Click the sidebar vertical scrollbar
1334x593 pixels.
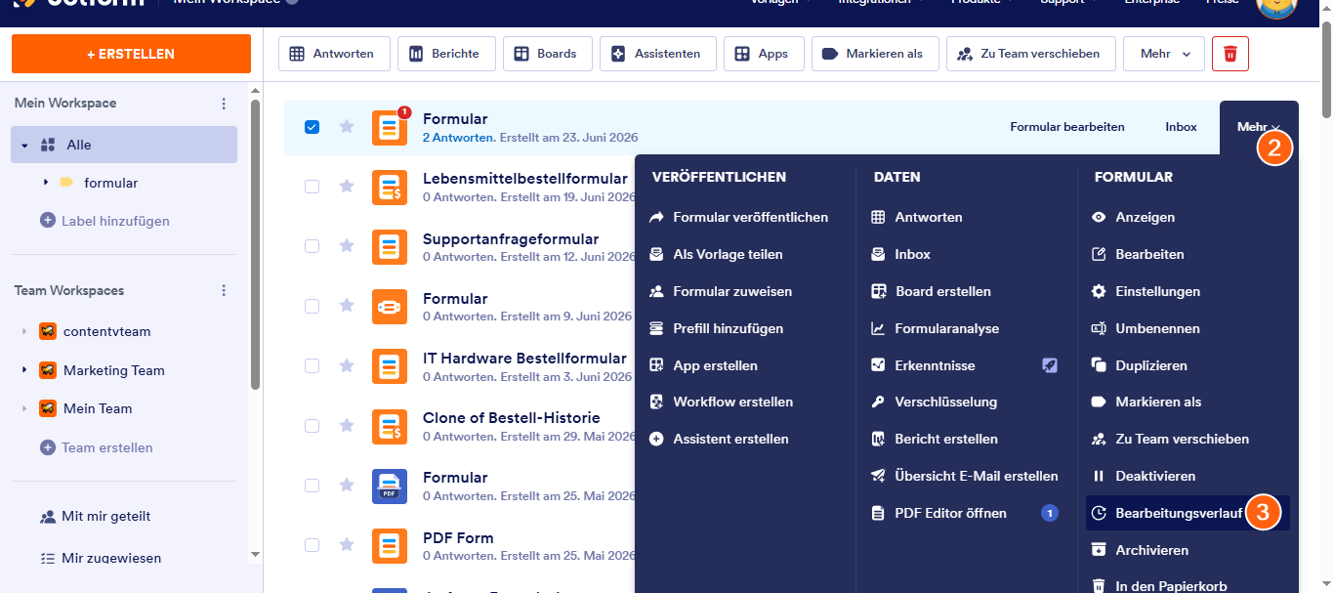point(256,244)
